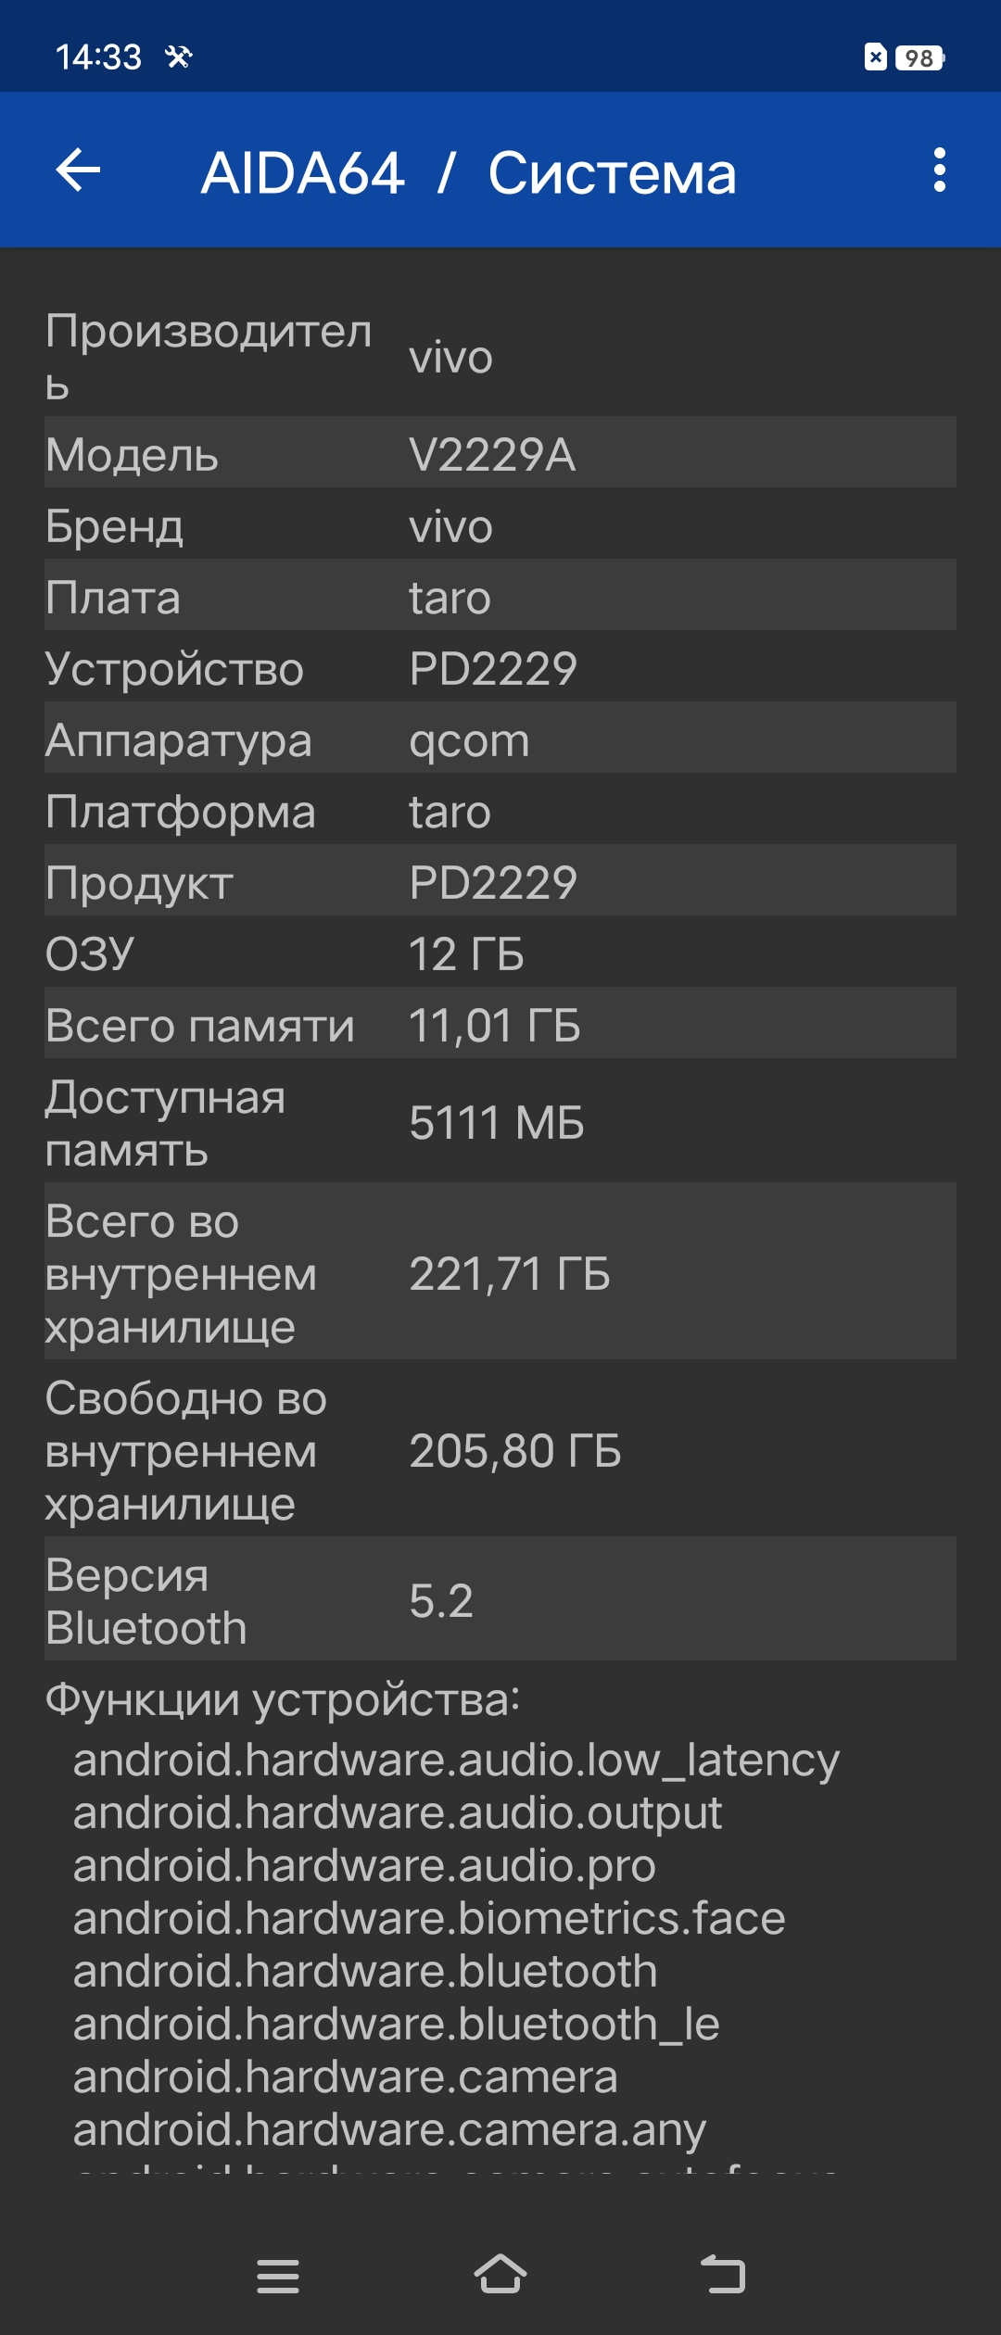Tap the battery indicator in status bar
1001x2335 pixels.
pyautogui.click(x=919, y=57)
